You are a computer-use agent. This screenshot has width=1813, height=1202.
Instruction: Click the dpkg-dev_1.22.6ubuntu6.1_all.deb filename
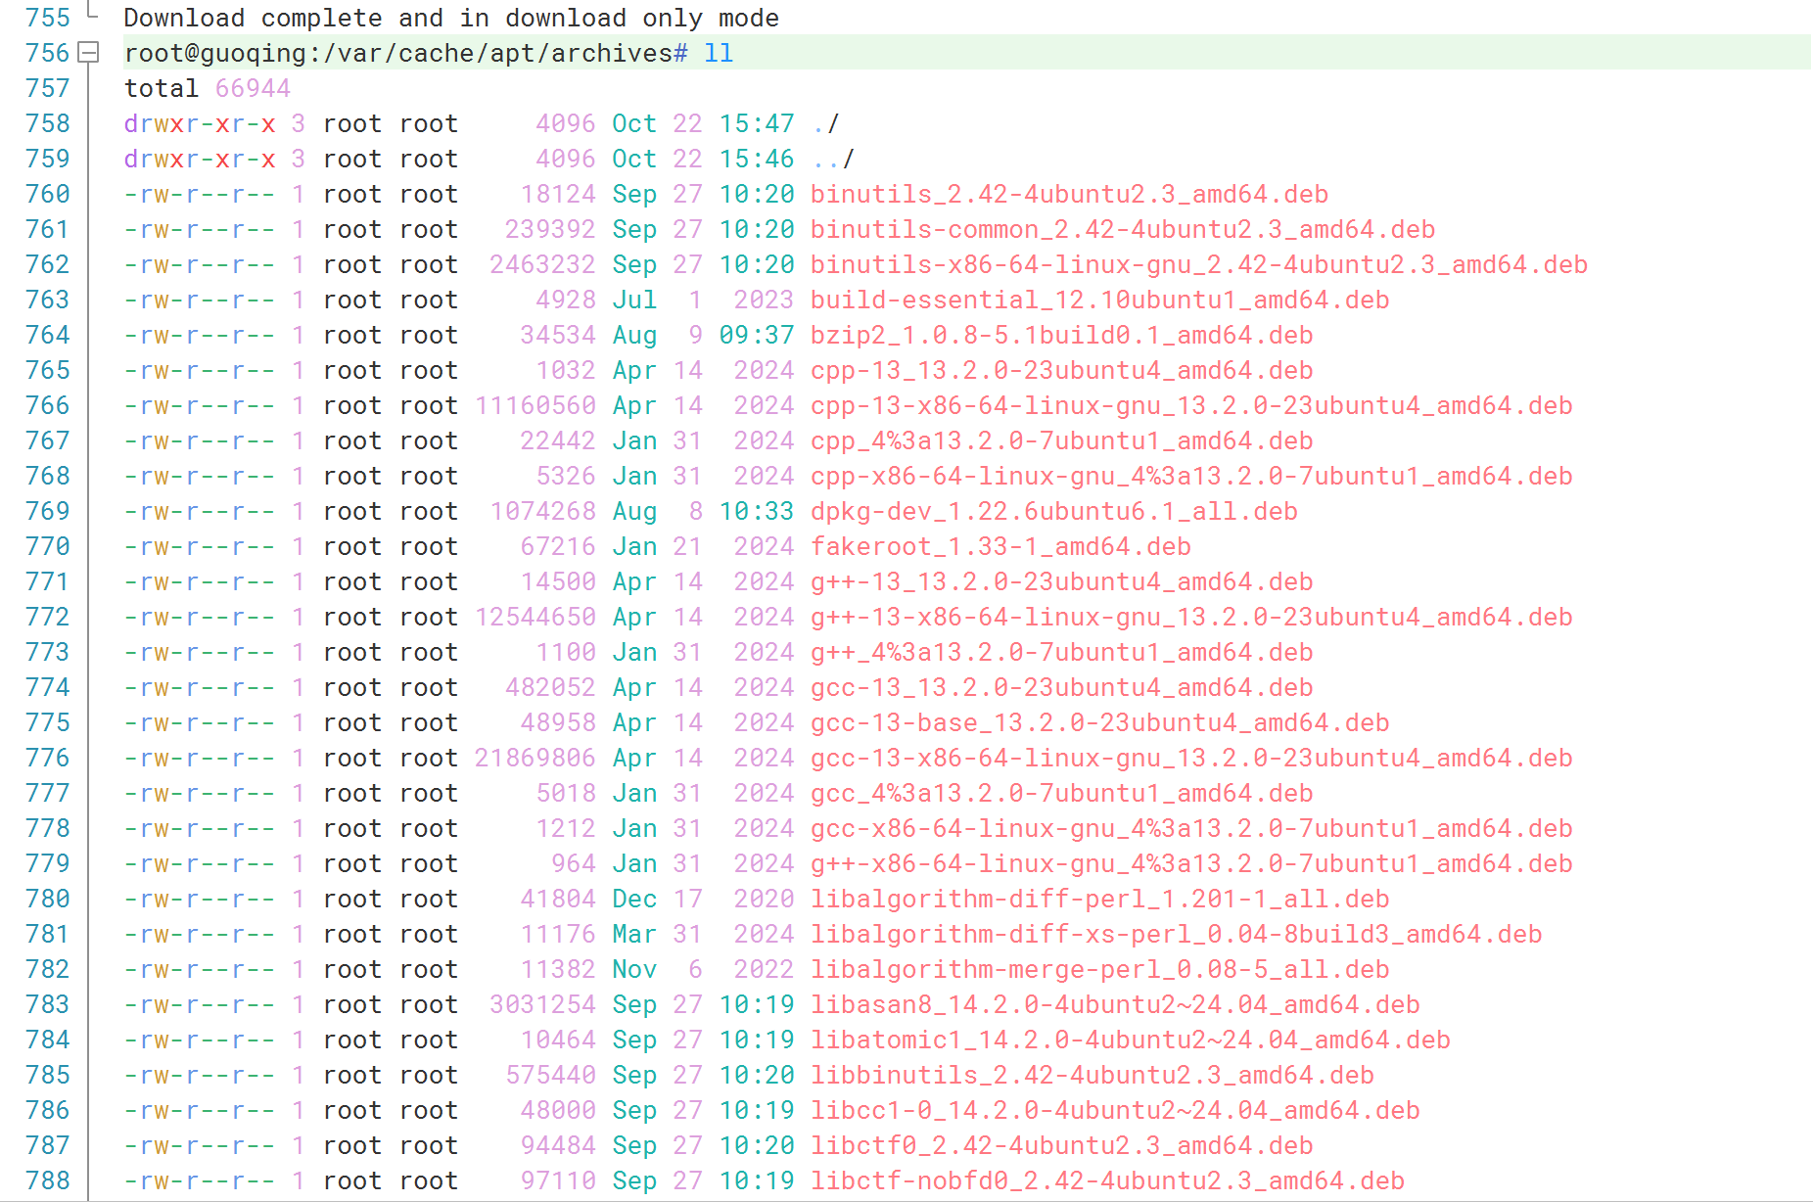tap(1051, 511)
